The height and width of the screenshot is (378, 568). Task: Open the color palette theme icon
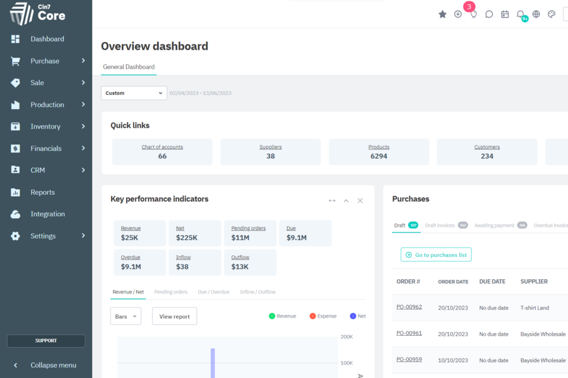pos(552,14)
